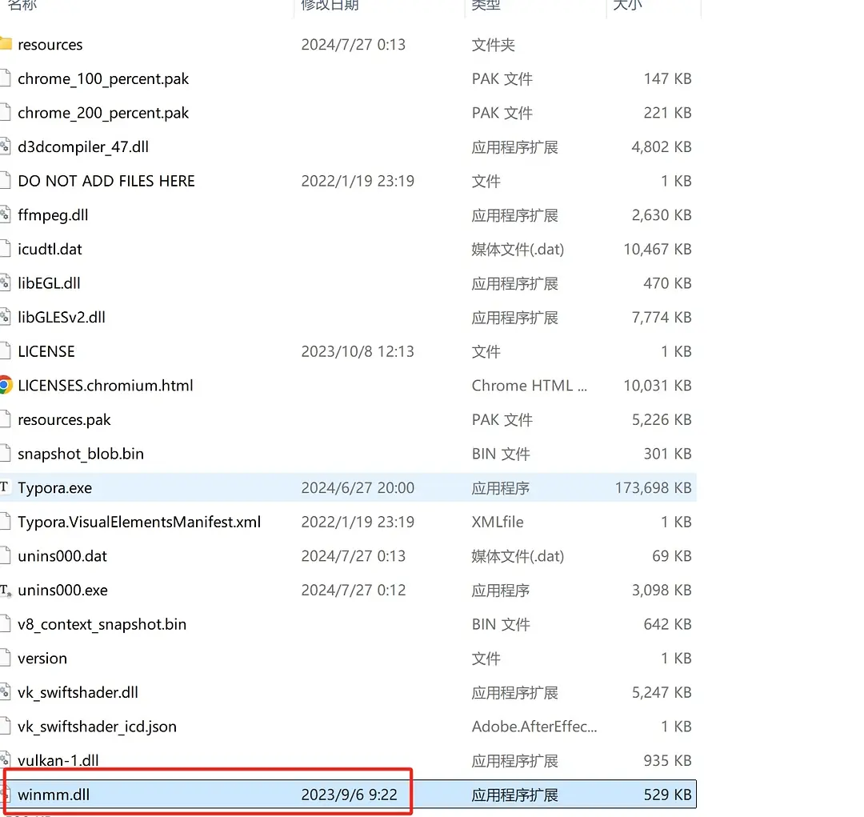Select the v8_context_snapshot.bin file
Screen dimensions: 864x817
coord(348,624)
